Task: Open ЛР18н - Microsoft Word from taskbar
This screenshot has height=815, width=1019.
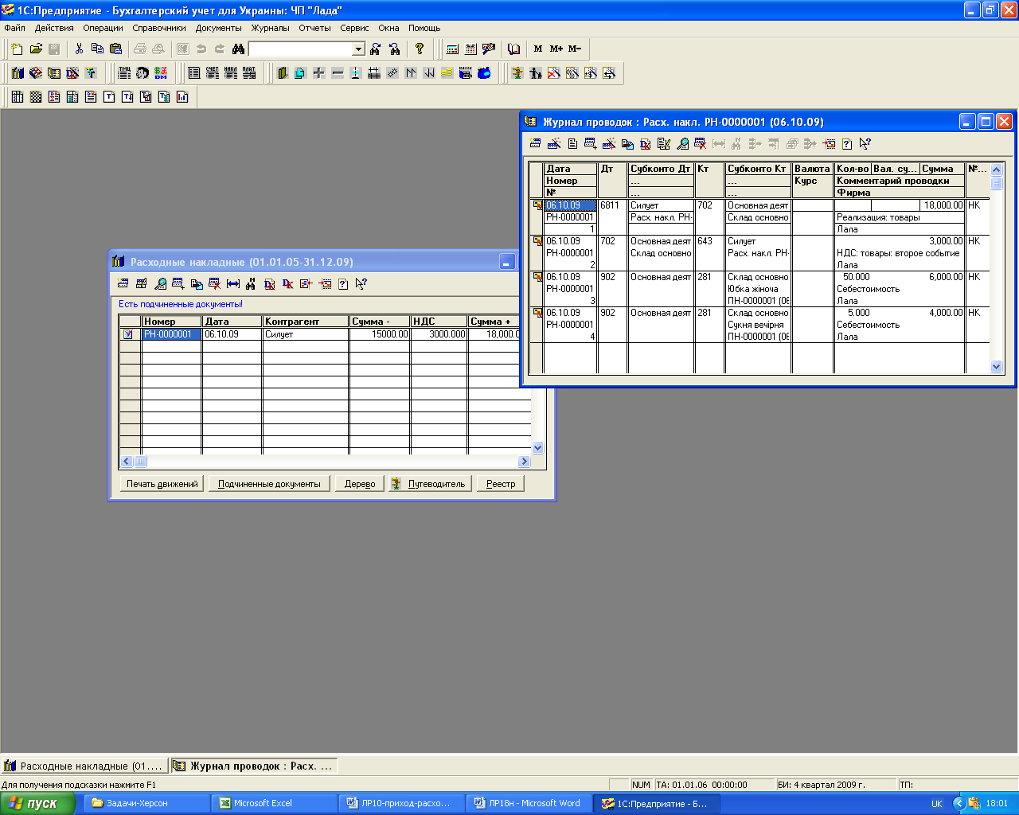Action: (530, 803)
